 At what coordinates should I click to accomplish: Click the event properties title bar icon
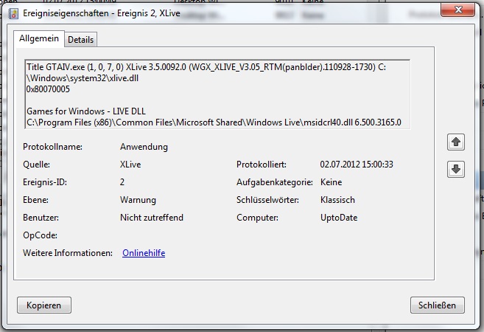pyautogui.click(x=13, y=13)
